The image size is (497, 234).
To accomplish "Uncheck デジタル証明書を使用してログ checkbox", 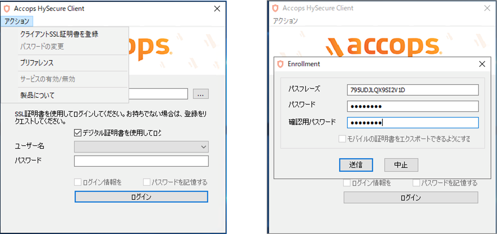I will tap(78, 133).
